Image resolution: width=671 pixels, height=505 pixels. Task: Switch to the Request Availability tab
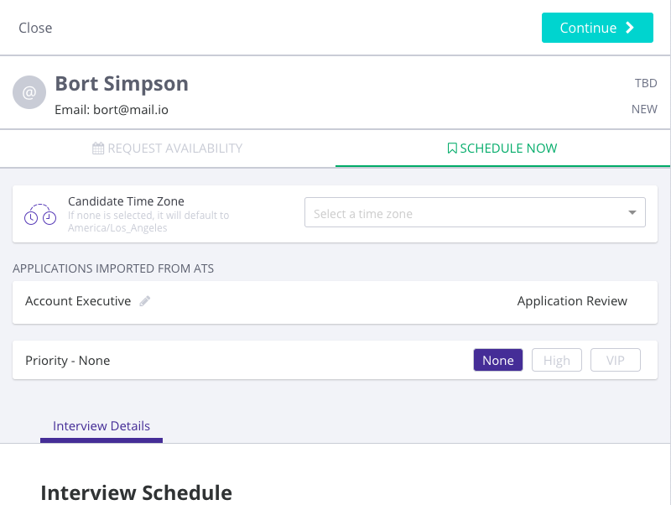168,148
